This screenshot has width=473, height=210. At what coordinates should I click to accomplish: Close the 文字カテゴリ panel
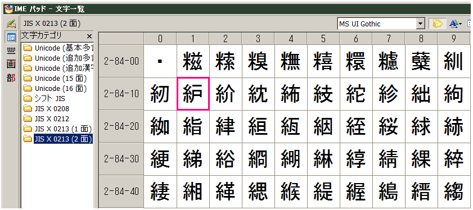(x=89, y=36)
